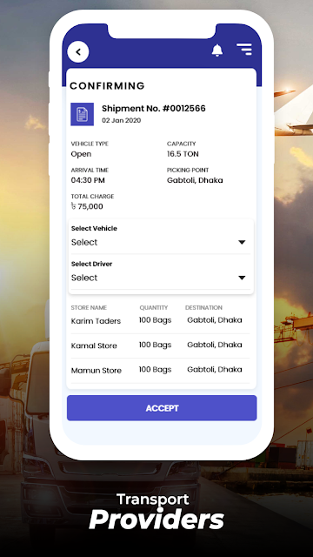The height and width of the screenshot is (557, 313).
Task: Tap the 16.5 TON capacity value
Action: (x=183, y=154)
